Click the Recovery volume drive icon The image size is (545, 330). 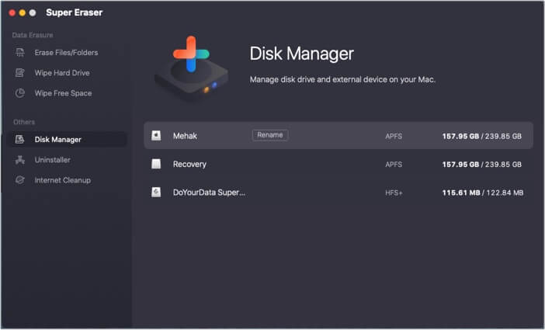[x=156, y=164]
